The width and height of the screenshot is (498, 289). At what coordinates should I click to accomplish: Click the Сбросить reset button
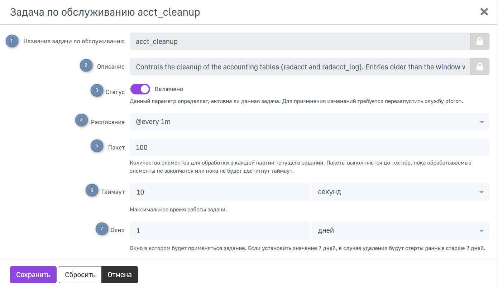(x=80, y=275)
